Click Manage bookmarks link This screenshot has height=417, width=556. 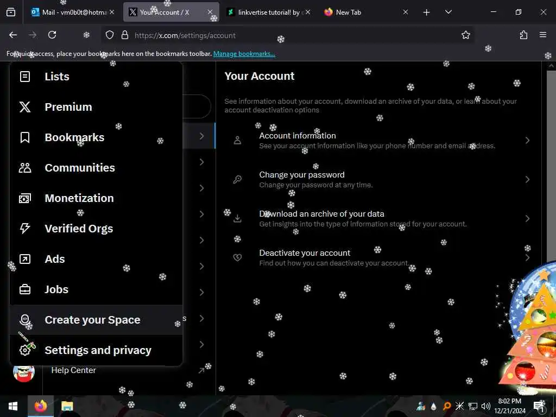pos(244,54)
